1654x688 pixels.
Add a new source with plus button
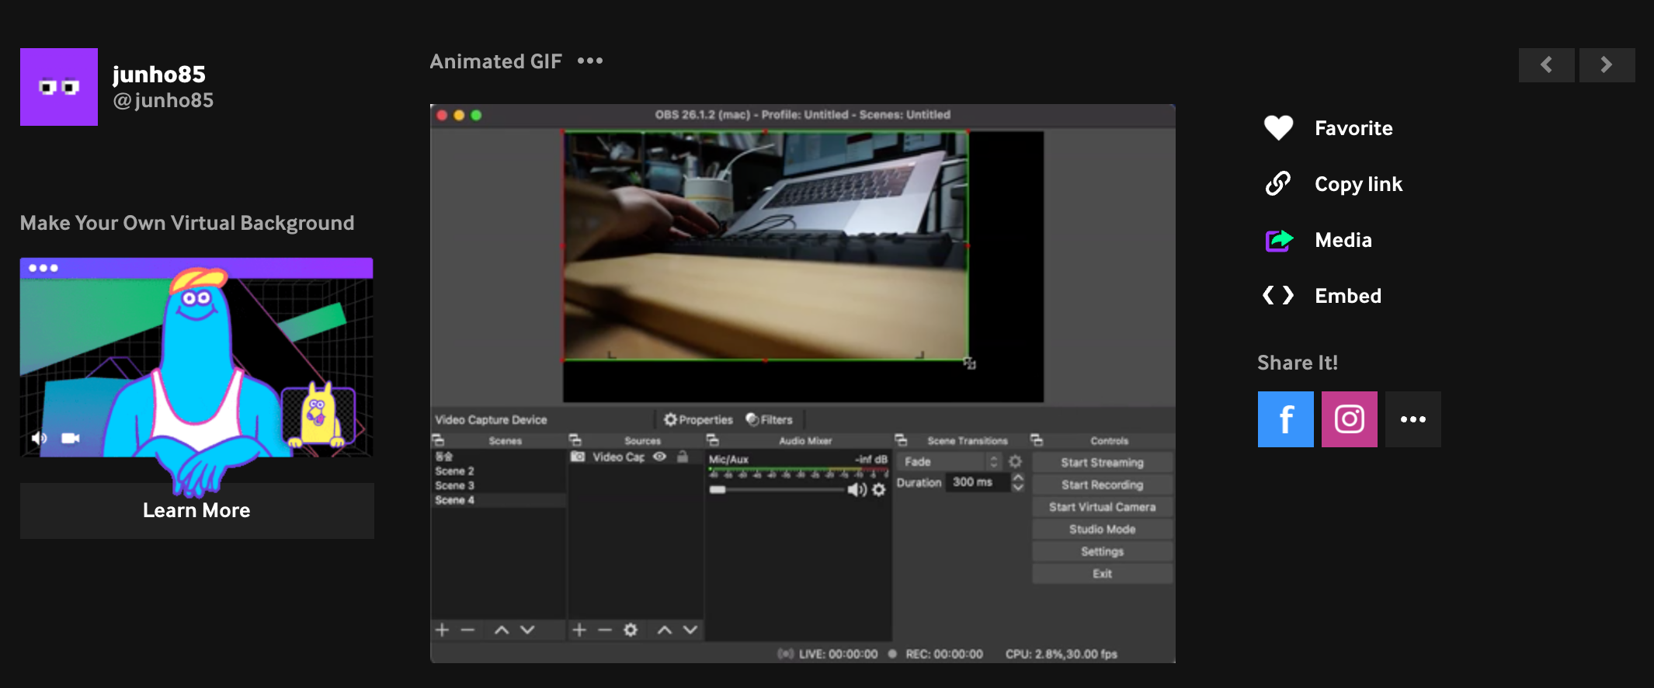click(x=579, y=630)
